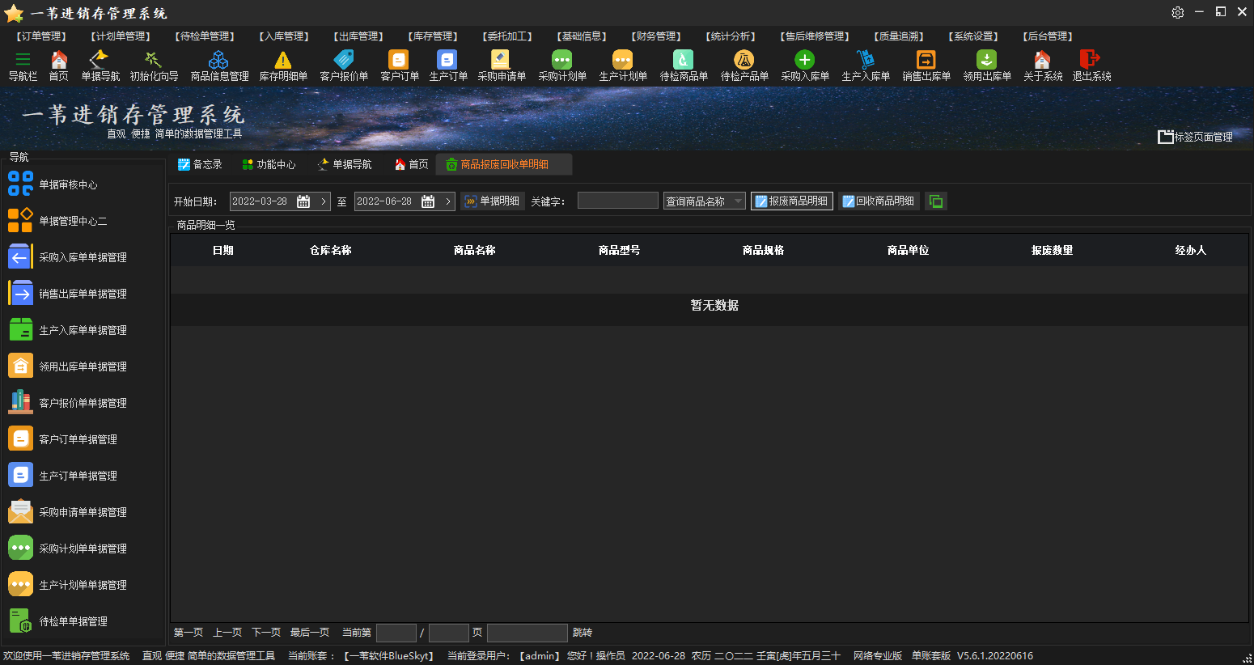Expand the 查询商品名称 dropdown
Viewport: 1254px width, 665px height.
point(737,201)
